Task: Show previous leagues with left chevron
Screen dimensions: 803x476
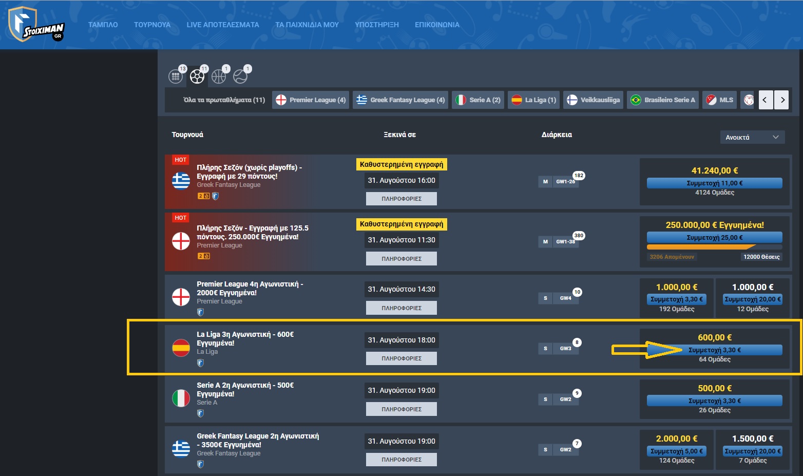Action: pyautogui.click(x=765, y=100)
